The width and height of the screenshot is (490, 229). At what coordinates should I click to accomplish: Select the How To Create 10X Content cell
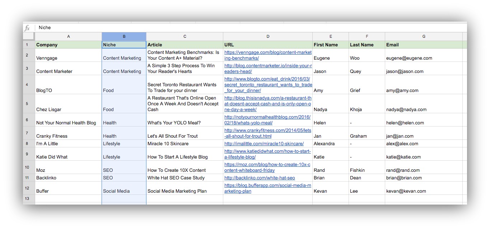[x=185, y=168]
